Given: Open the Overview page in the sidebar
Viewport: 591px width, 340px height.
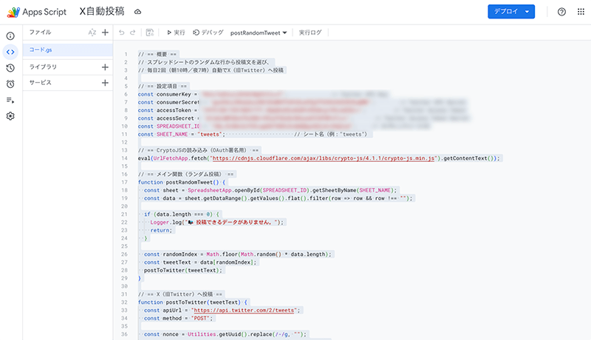Looking at the screenshot, I should tap(10, 35).
